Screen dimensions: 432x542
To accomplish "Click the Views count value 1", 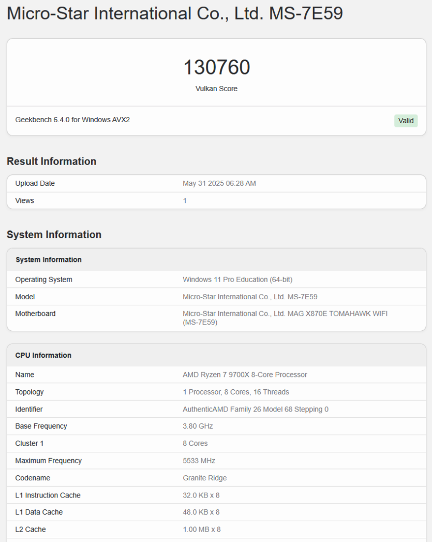I will [x=185, y=200].
